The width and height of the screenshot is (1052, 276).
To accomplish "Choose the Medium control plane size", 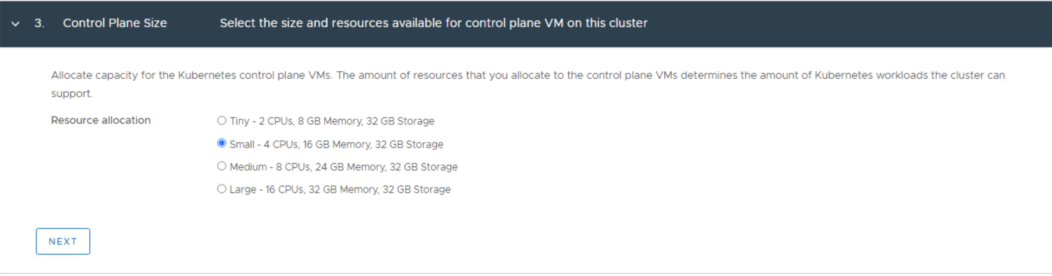I will tap(221, 166).
